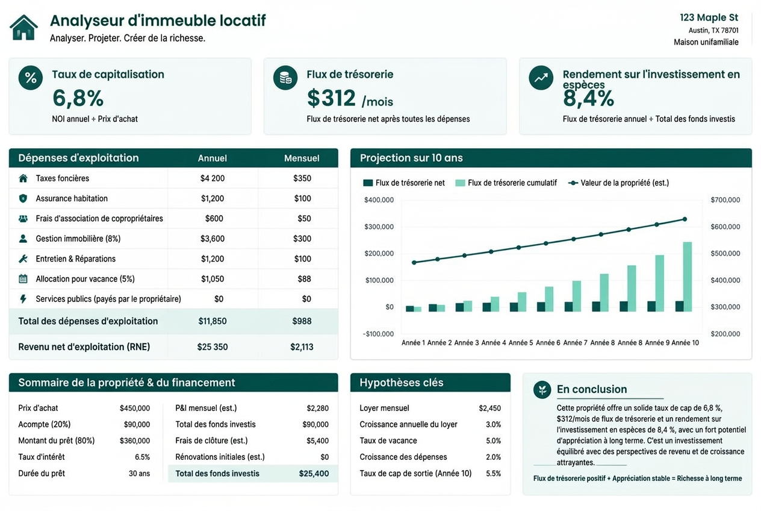Click the Acompte (20%) label
The width and height of the screenshot is (761, 511).
(45, 424)
